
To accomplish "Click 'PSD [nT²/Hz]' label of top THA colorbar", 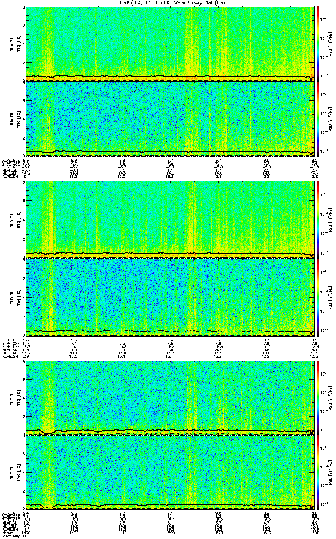I will [x=331, y=44].
